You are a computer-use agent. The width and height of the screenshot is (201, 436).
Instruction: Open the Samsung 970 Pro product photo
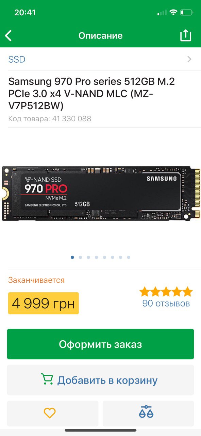click(101, 193)
